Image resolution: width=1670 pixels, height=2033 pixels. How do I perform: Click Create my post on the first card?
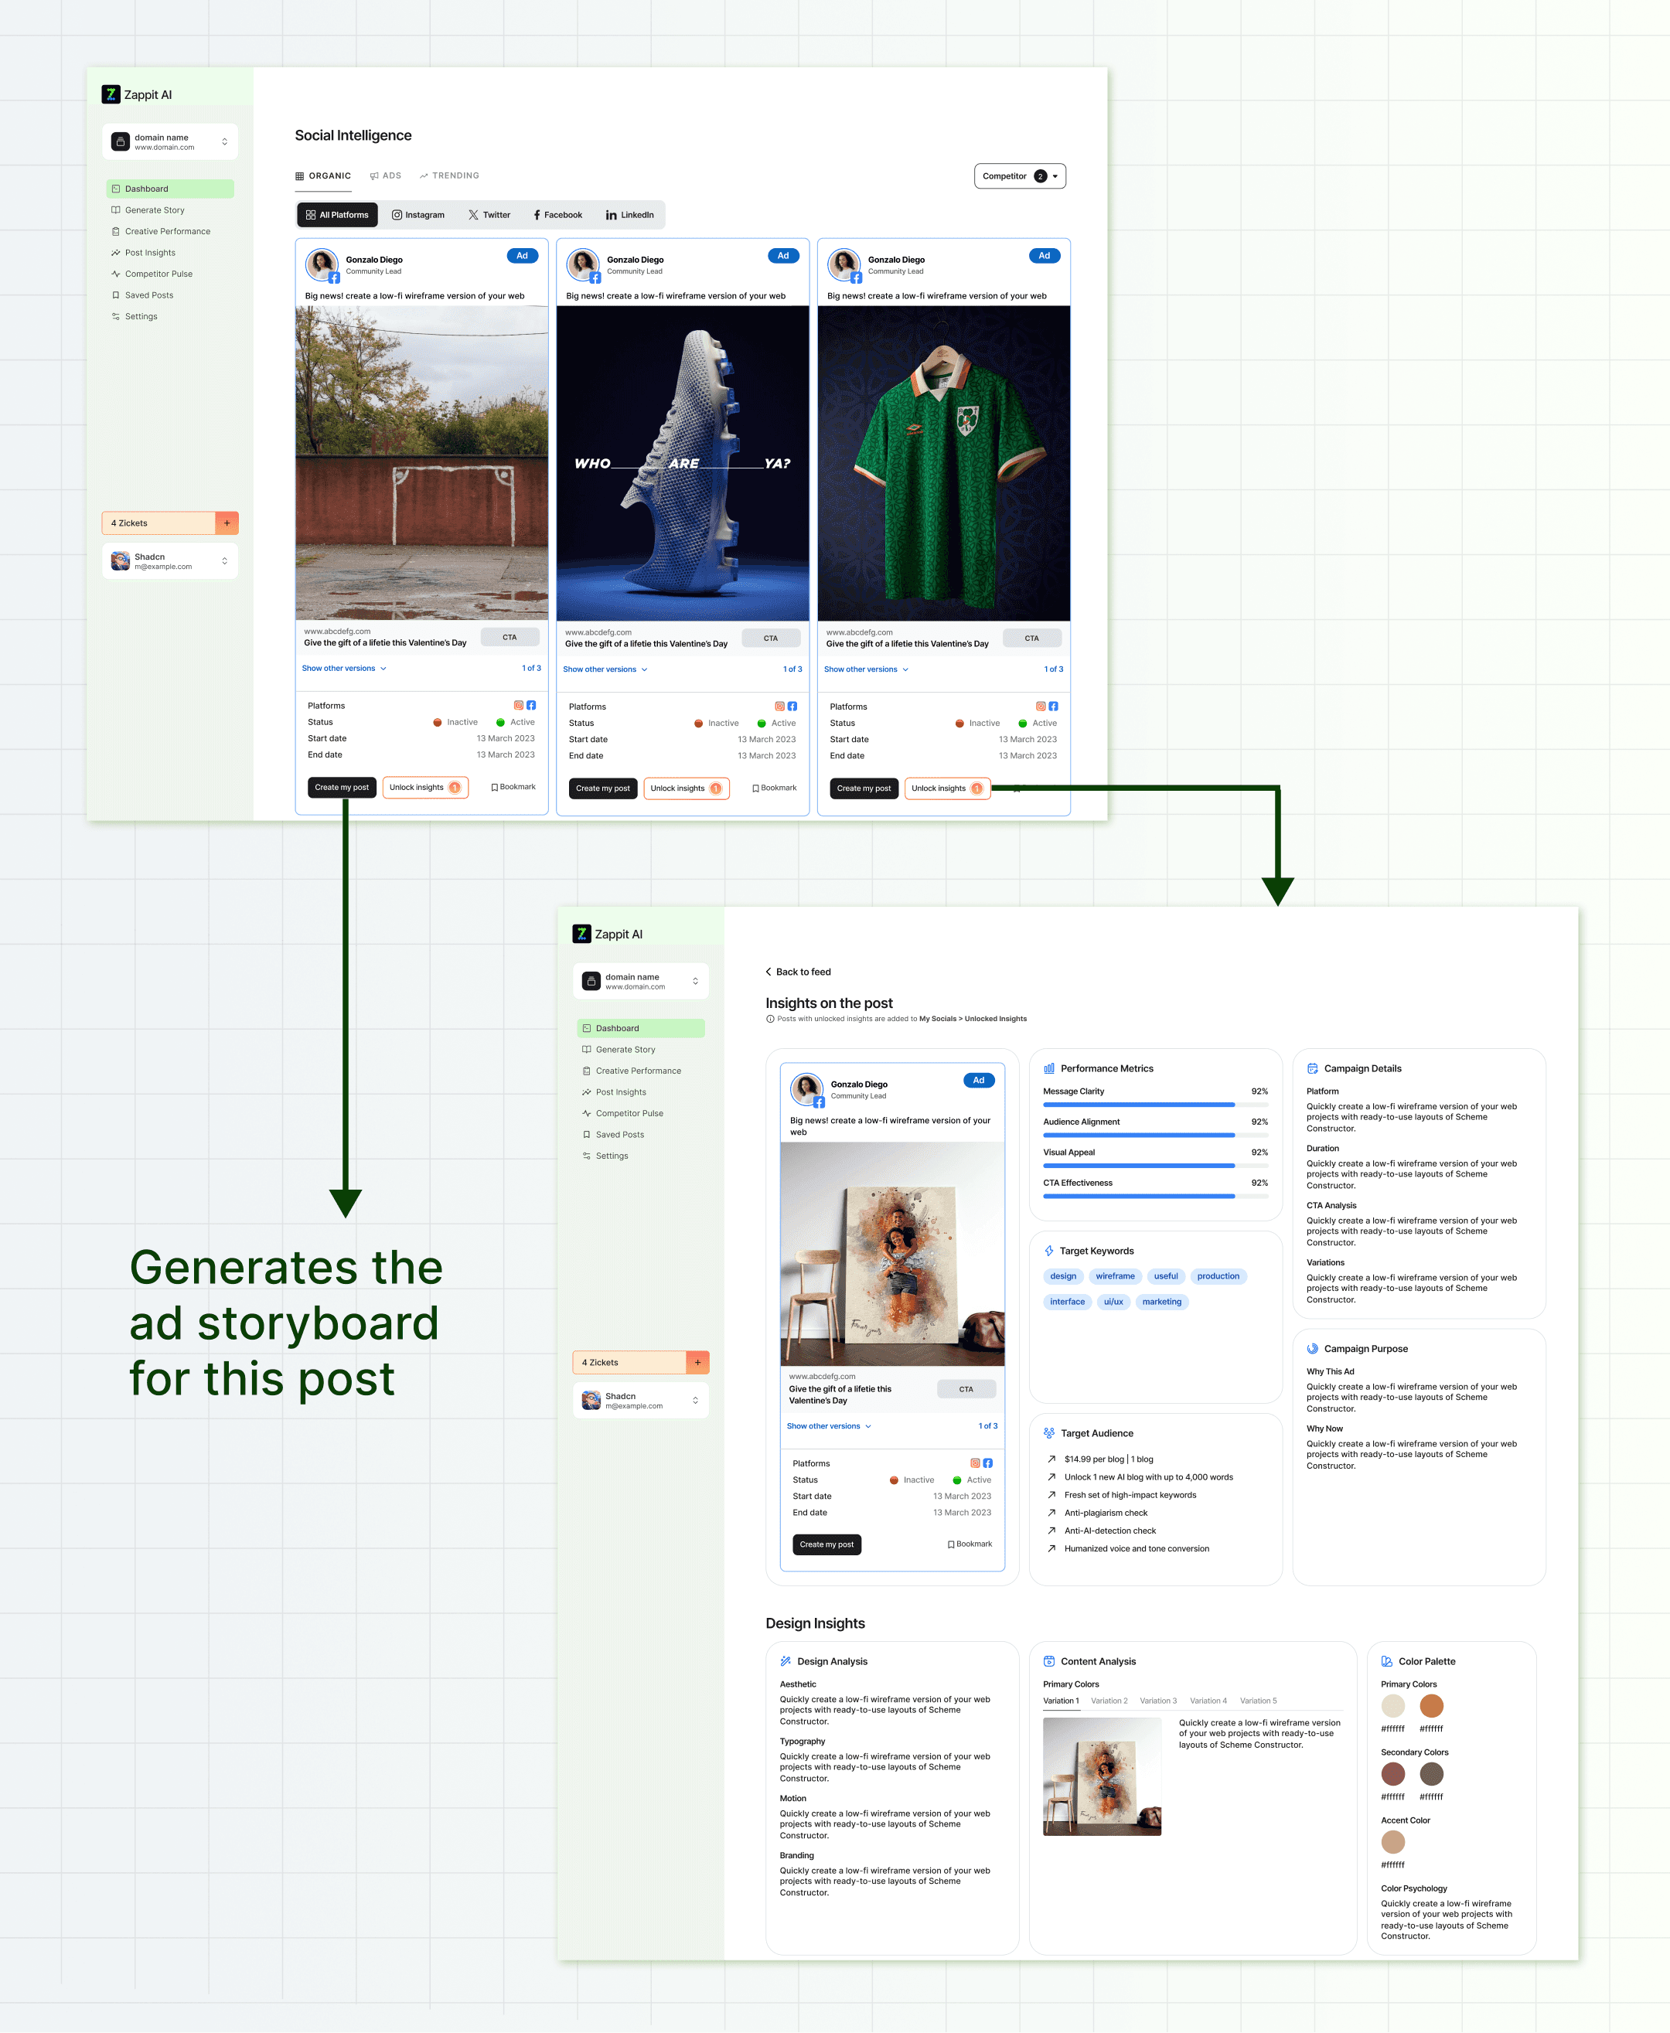point(342,788)
